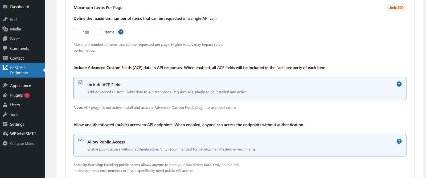Open the Dashboard icon in sidebar
The image size is (426, 178).
click(x=5, y=7)
